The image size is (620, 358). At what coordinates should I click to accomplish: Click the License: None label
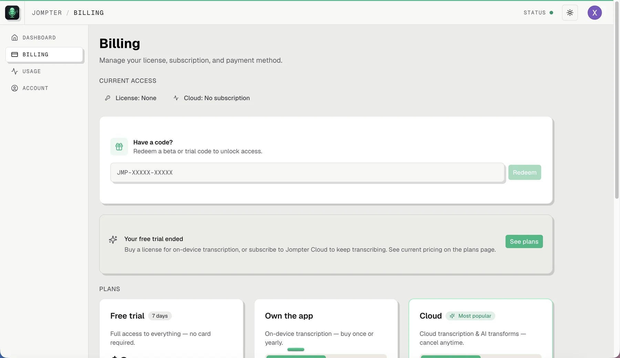[136, 98]
